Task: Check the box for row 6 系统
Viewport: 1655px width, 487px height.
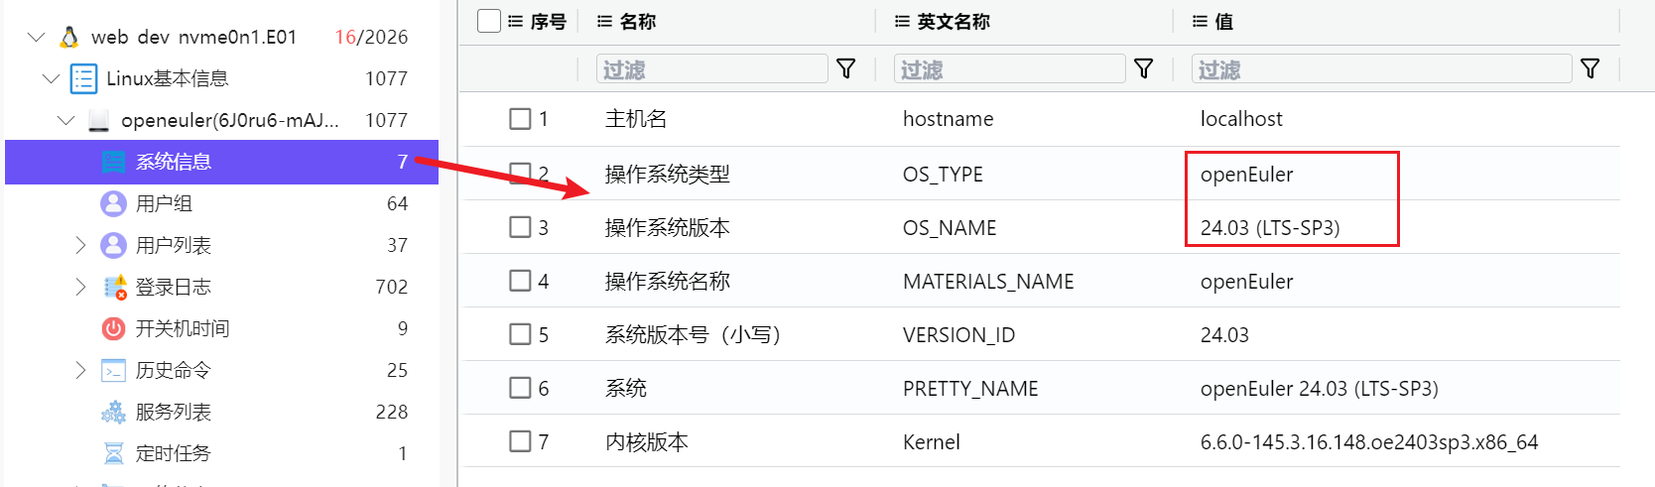Action: click(x=520, y=388)
